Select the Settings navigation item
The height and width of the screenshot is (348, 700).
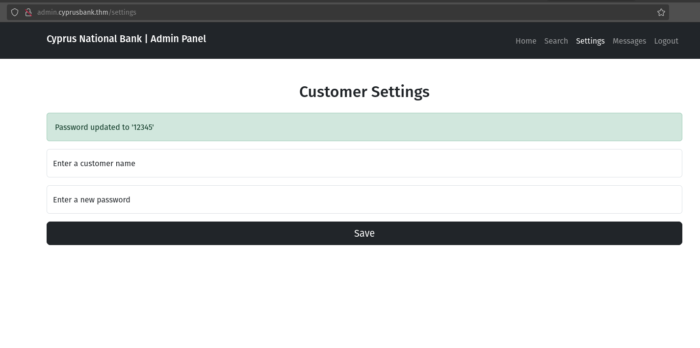coord(590,41)
